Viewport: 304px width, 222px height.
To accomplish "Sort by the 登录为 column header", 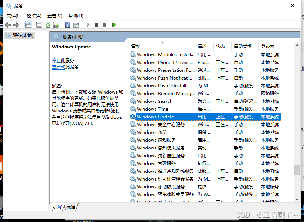I will pos(270,46).
